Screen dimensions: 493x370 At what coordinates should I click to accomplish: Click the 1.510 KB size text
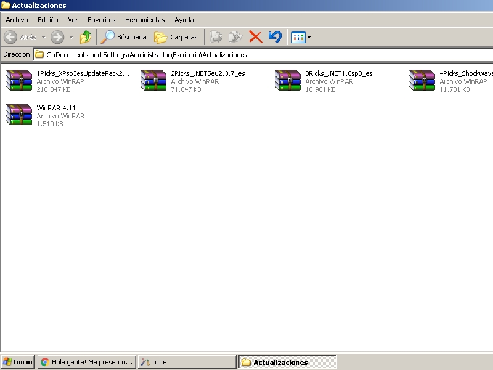pos(50,125)
